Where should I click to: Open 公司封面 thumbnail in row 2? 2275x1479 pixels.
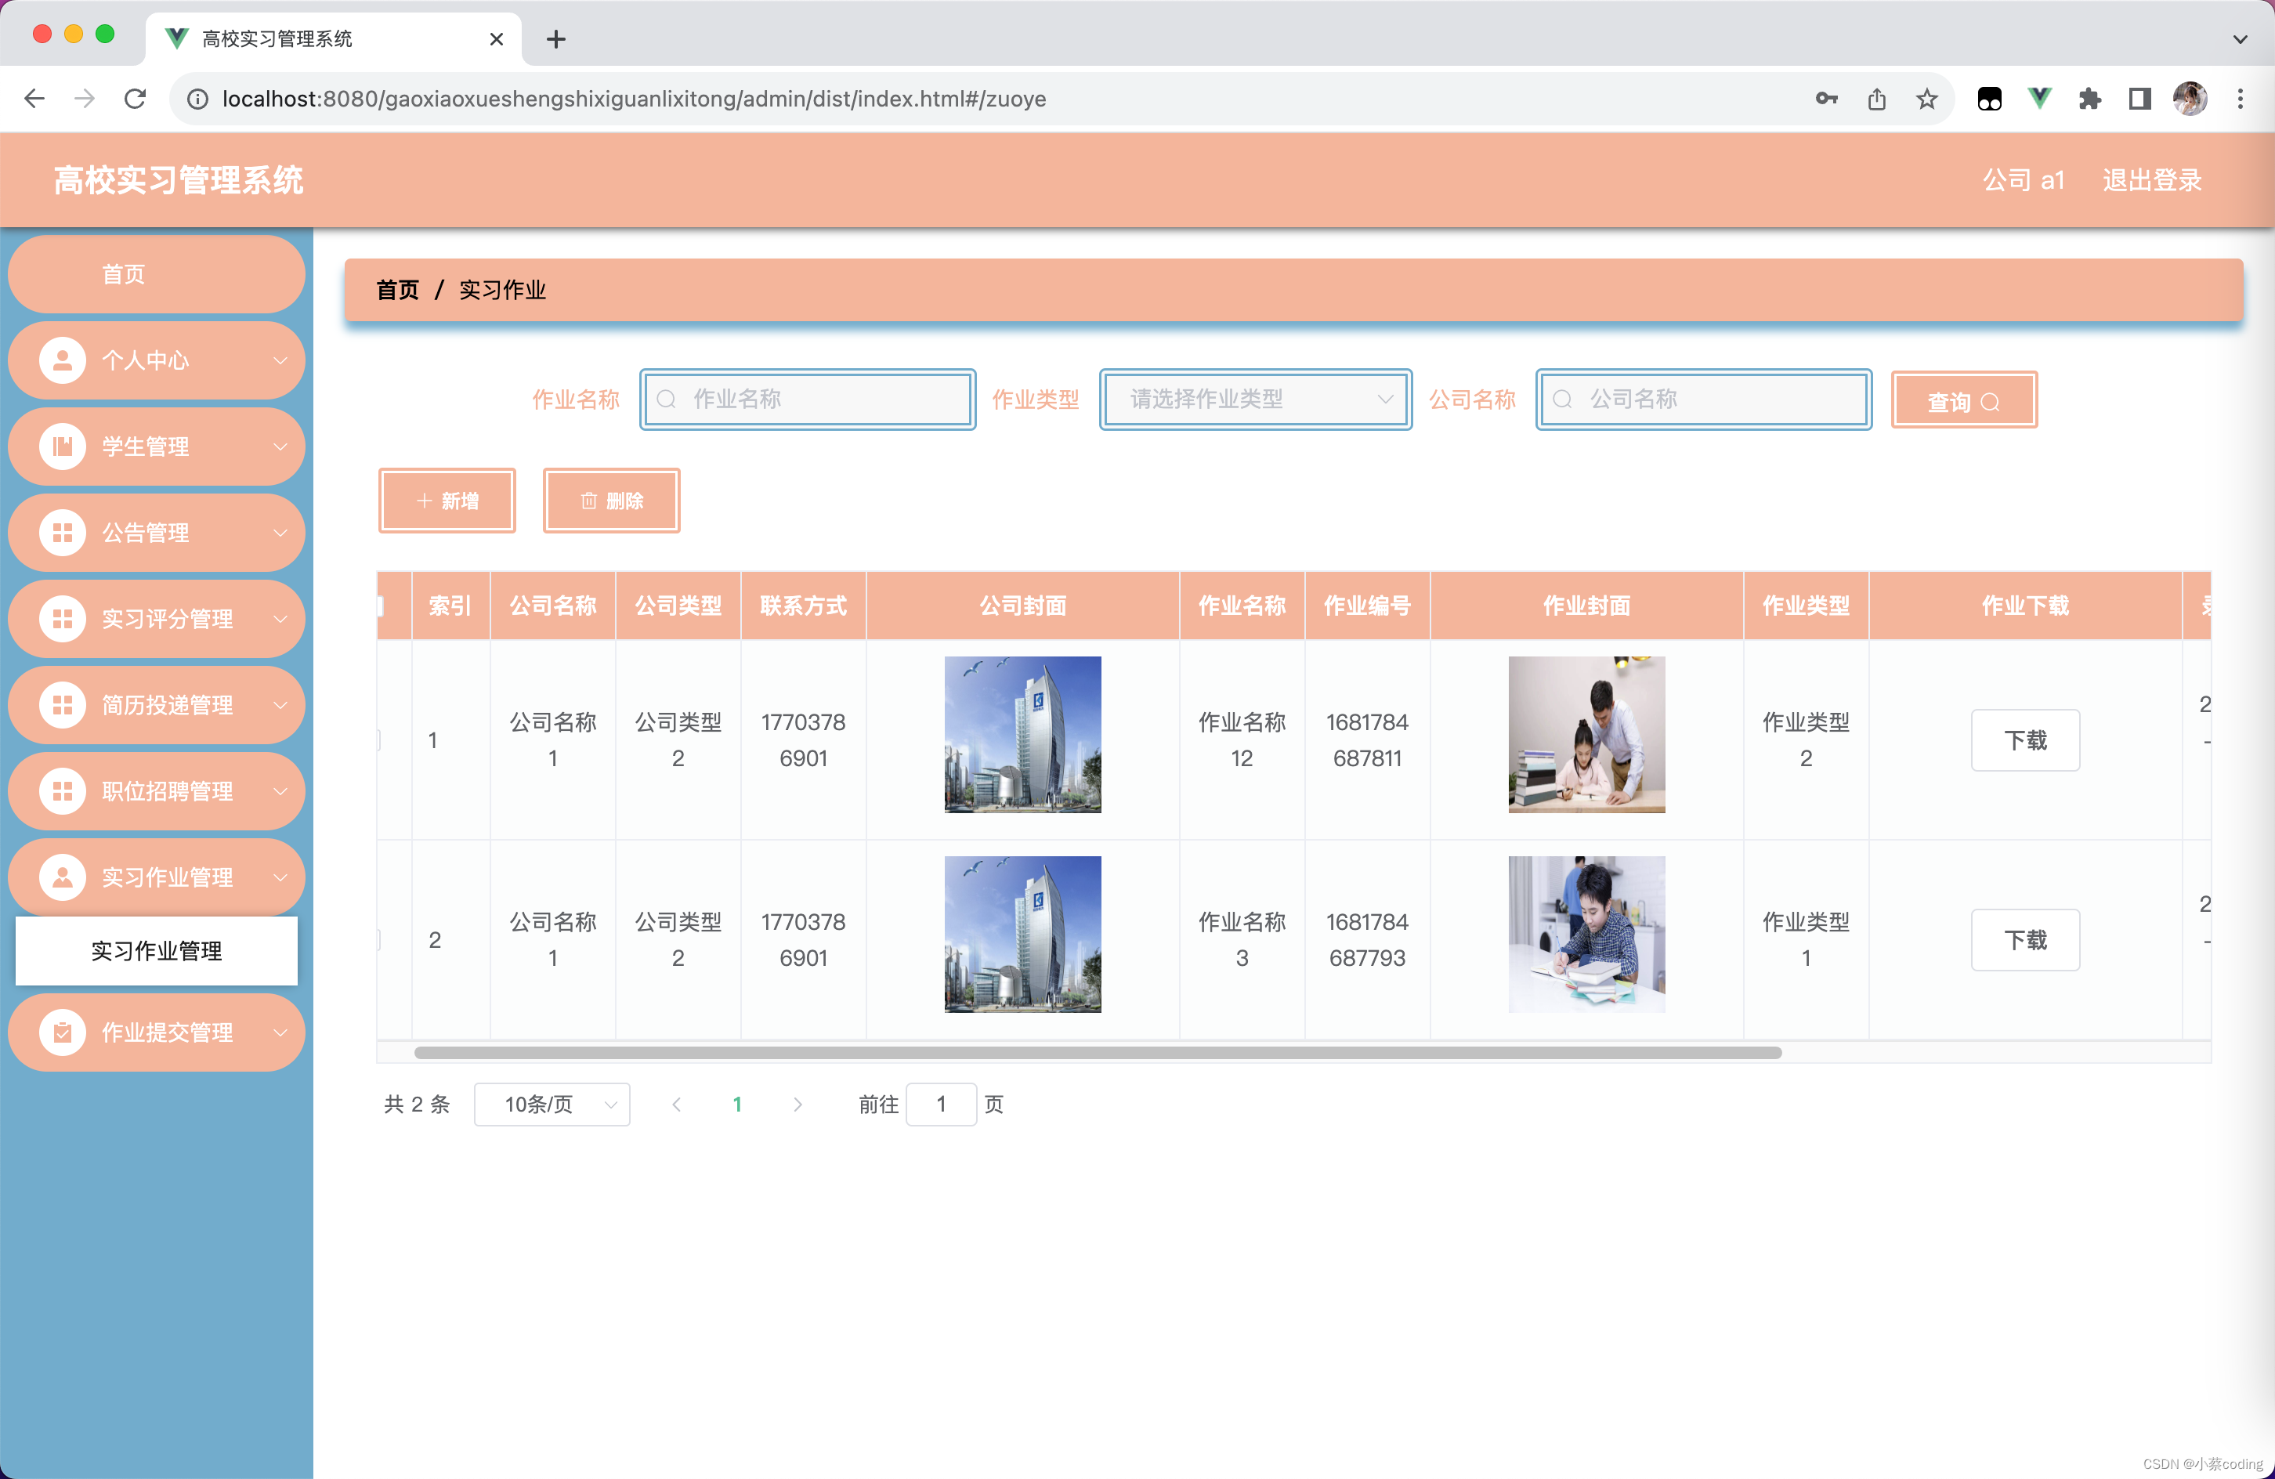(x=1022, y=934)
